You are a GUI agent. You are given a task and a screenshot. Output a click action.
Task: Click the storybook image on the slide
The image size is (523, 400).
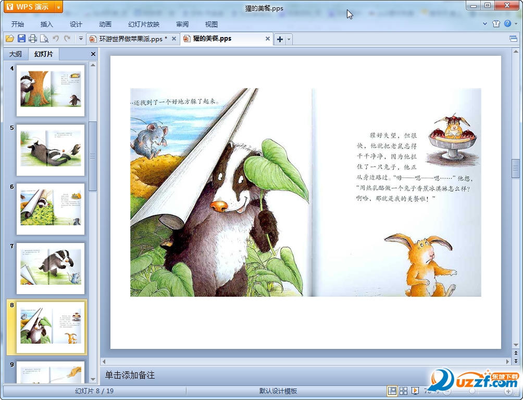point(306,192)
